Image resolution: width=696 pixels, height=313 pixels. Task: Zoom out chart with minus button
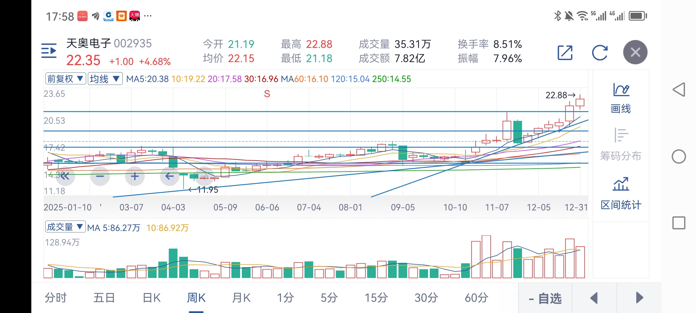pos(100,176)
